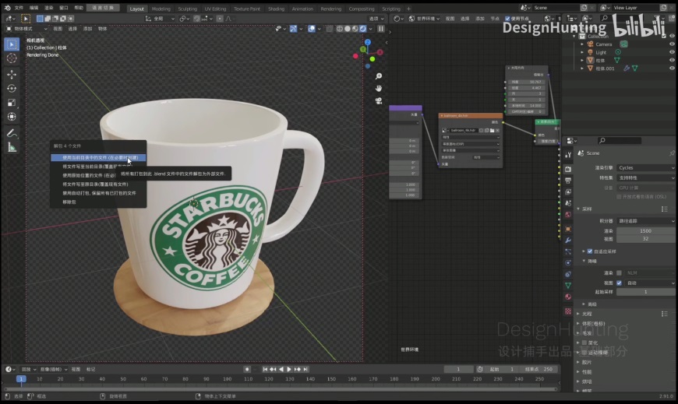Open the Output properties tab icon
Screen dimensions: 678x404
coord(568,180)
